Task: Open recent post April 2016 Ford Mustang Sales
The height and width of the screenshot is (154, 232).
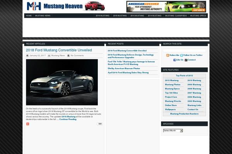Action: pyautogui.click(x=128, y=73)
